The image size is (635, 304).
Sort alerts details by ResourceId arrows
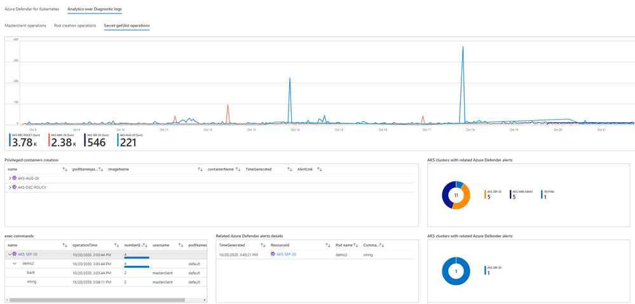(x=327, y=245)
